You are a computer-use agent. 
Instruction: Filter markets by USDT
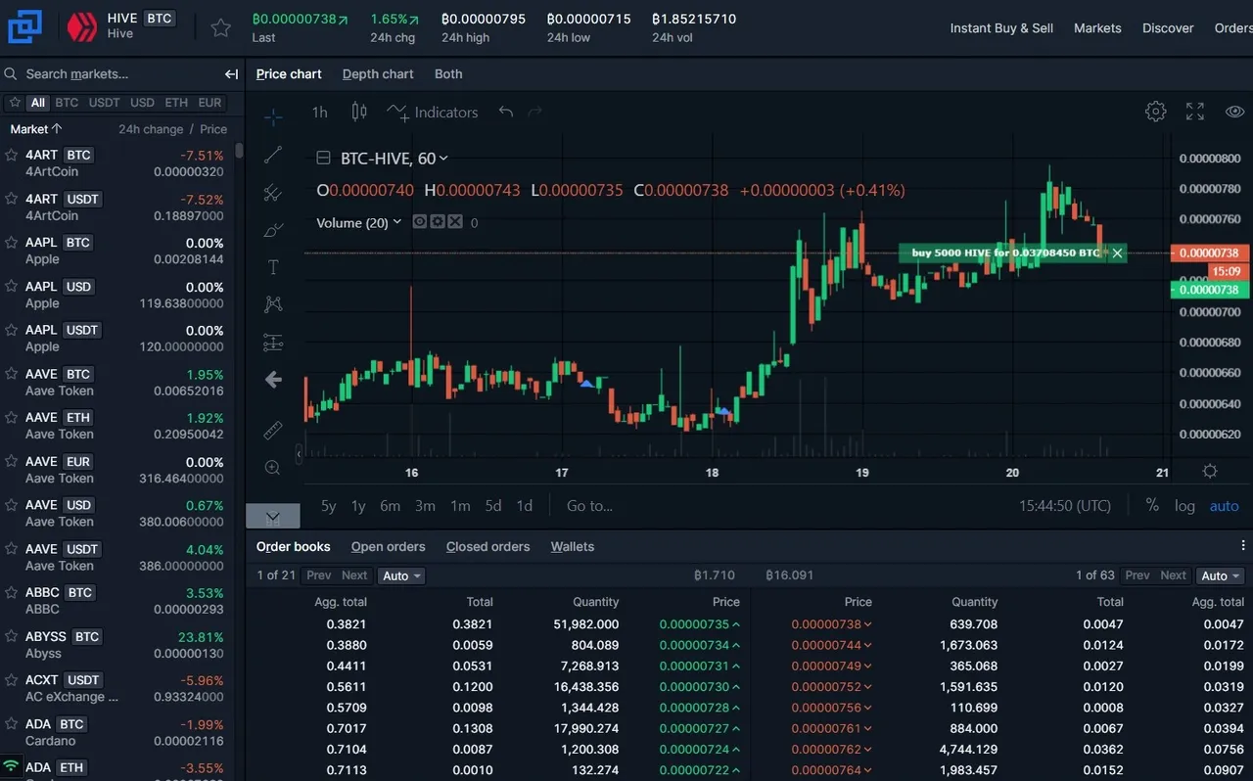coord(104,103)
